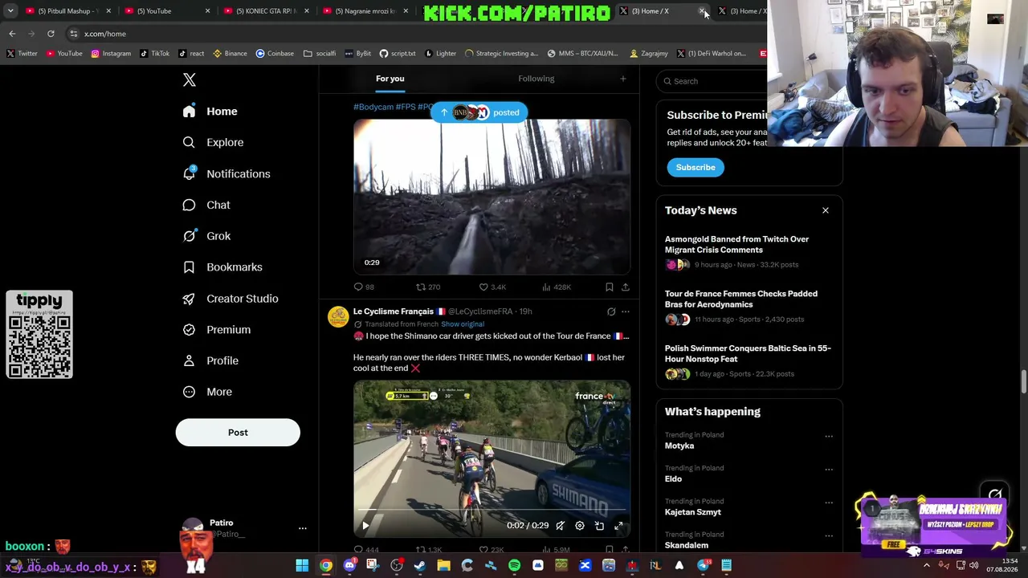Open Explore from the sidebar

click(213, 142)
